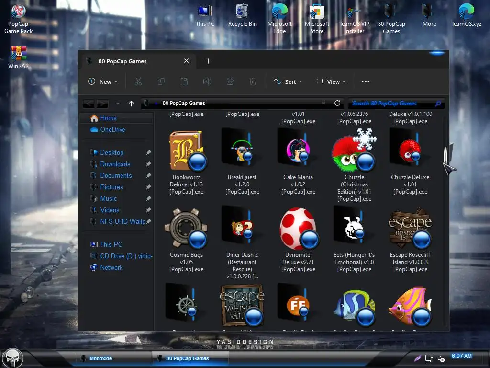Screen dimensions: 490x368
Task: Select Diner Dash 2 (Restaurant Rescue) file
Action: pos(242,242)
